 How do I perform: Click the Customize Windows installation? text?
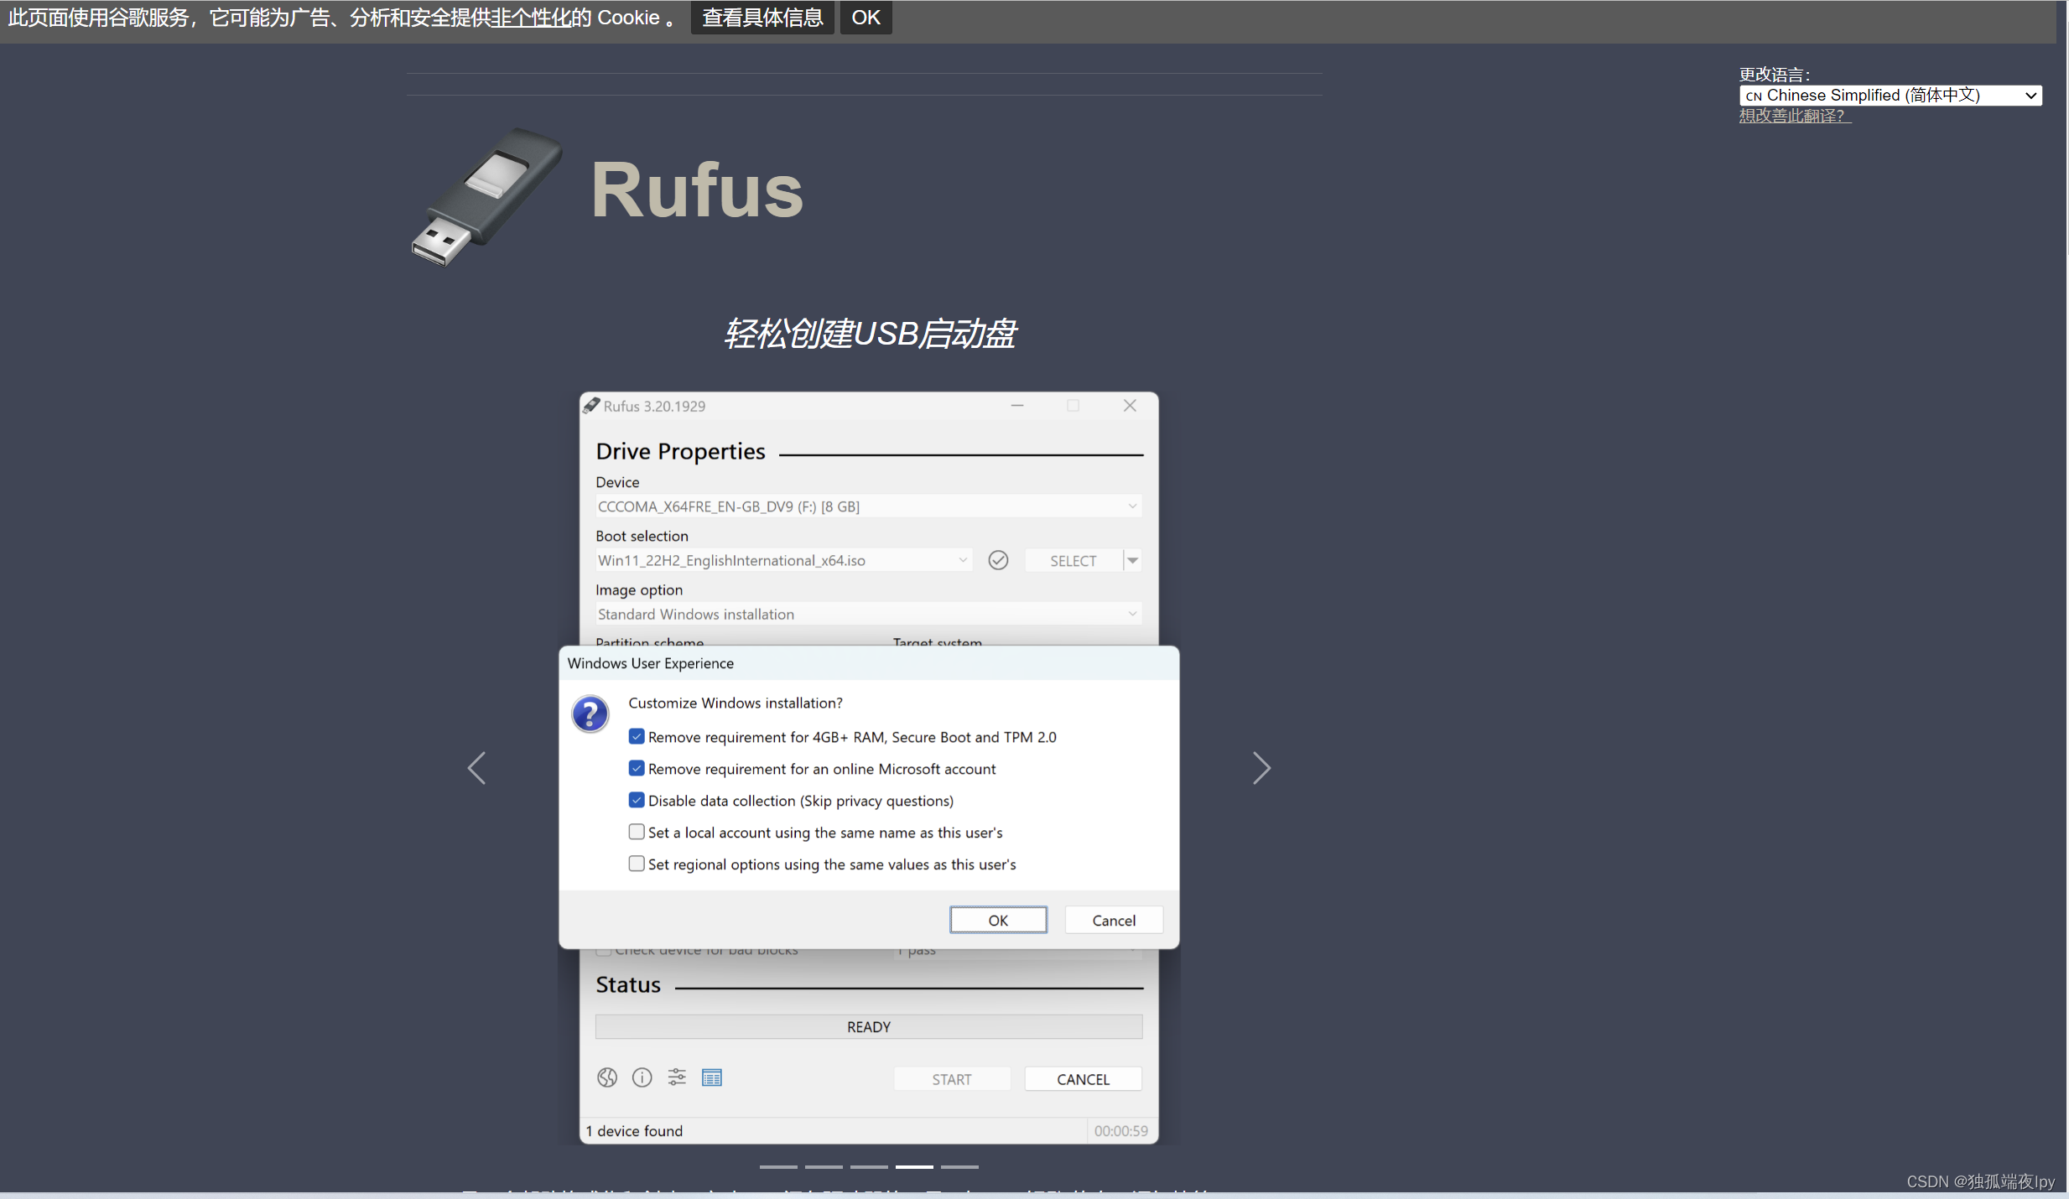pos(736,703)
